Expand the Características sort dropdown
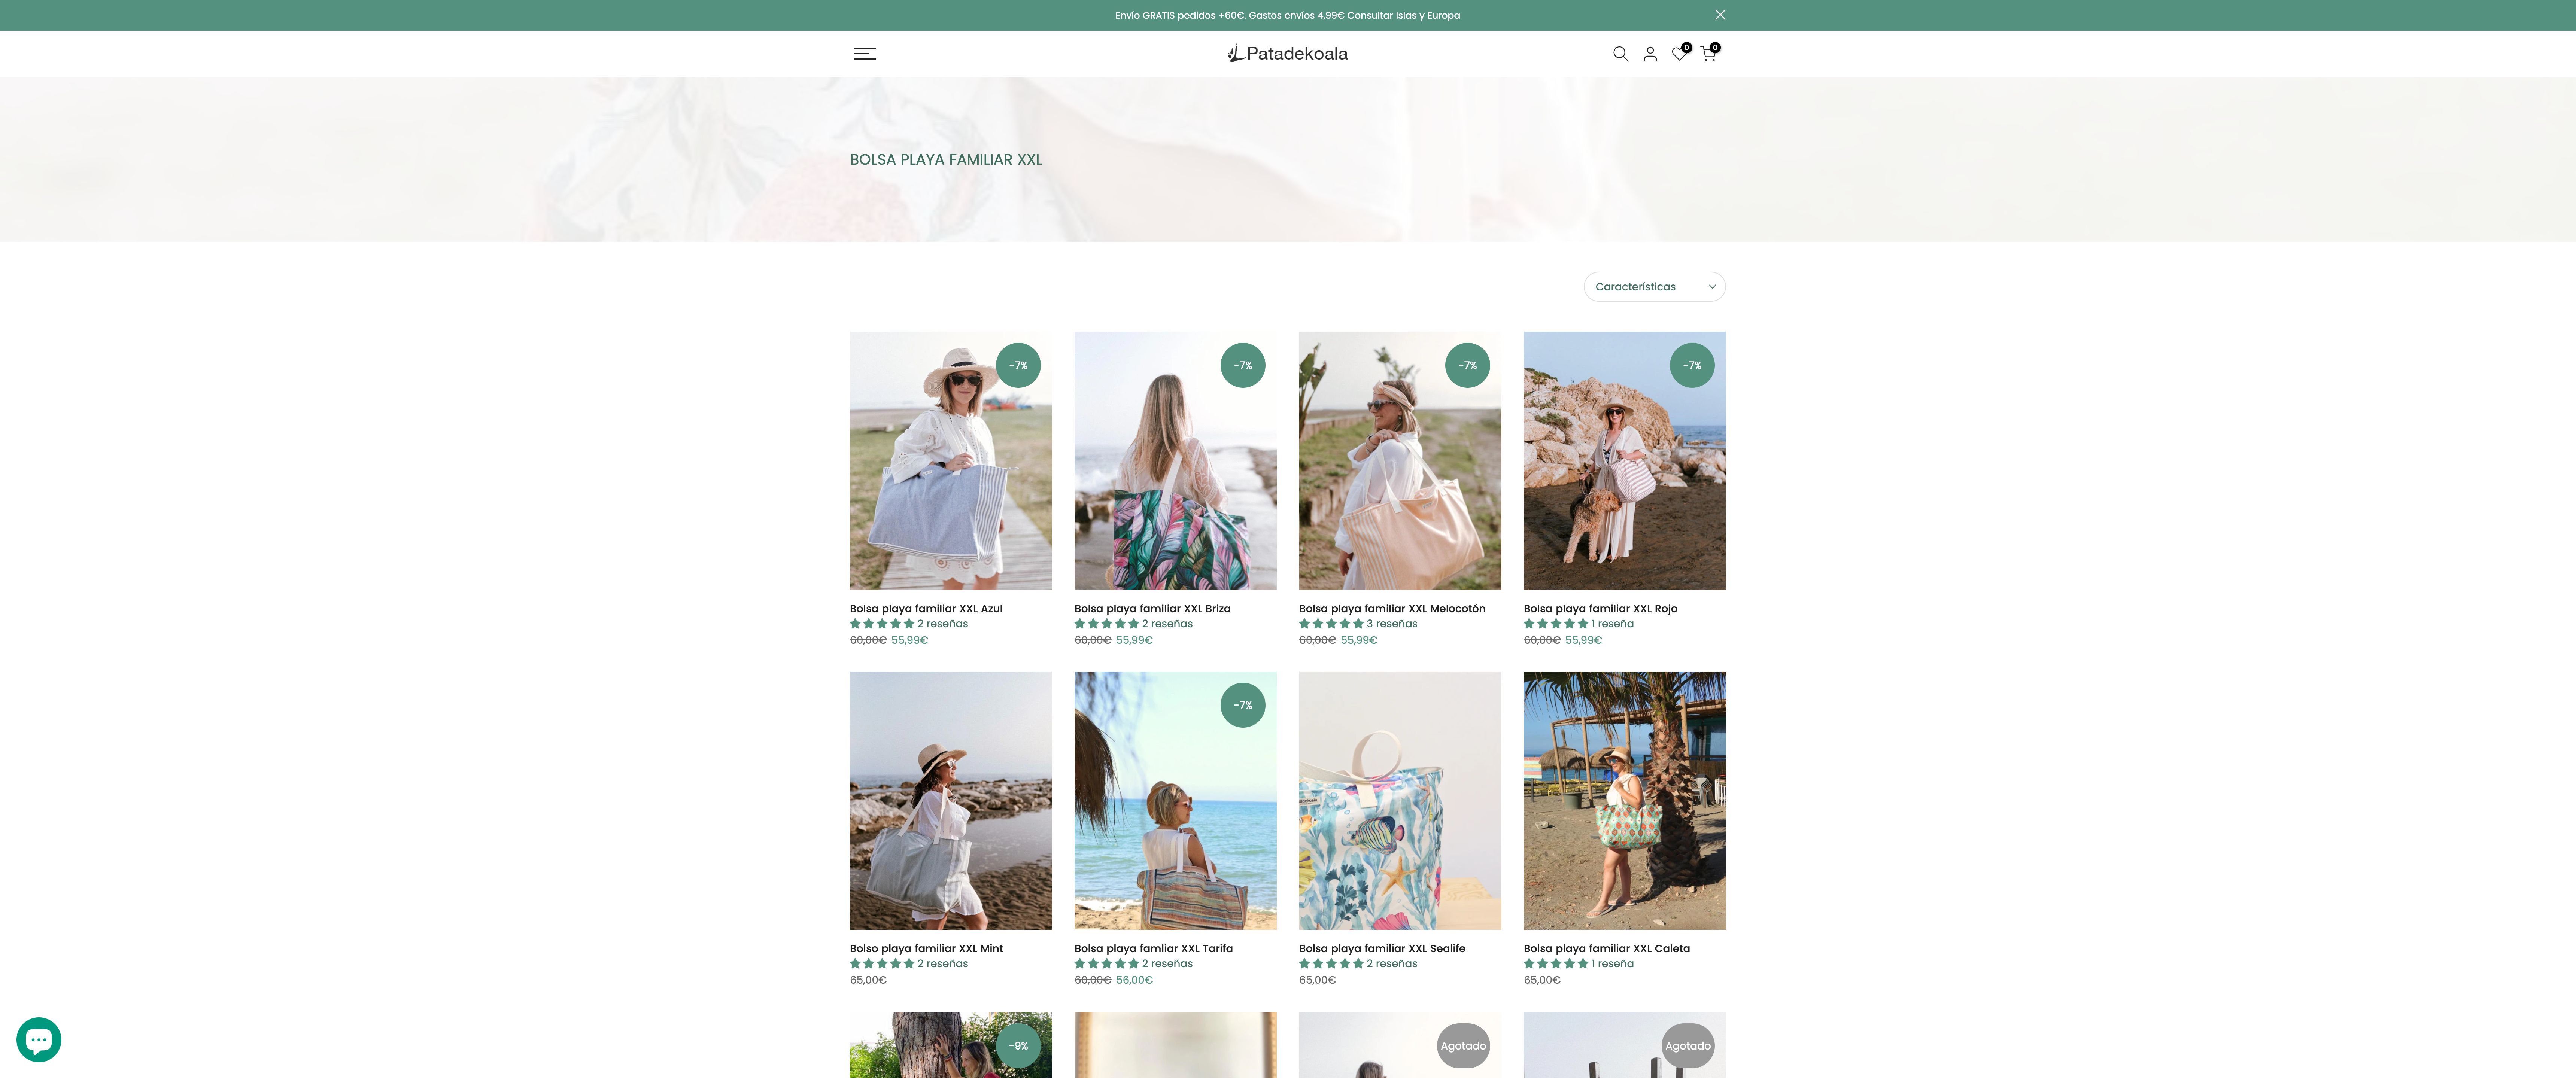The width and height of the screenshot is (2576, 1078). point(1654,287)
